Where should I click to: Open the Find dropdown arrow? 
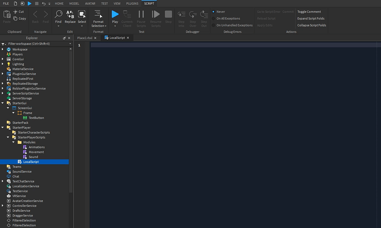[58, 26]
